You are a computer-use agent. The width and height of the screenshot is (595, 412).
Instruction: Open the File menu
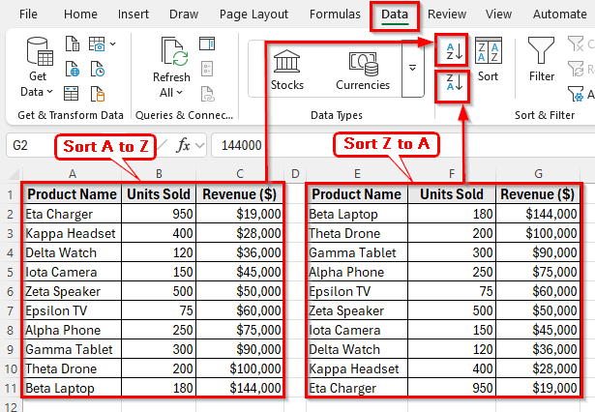coord(29,15)
